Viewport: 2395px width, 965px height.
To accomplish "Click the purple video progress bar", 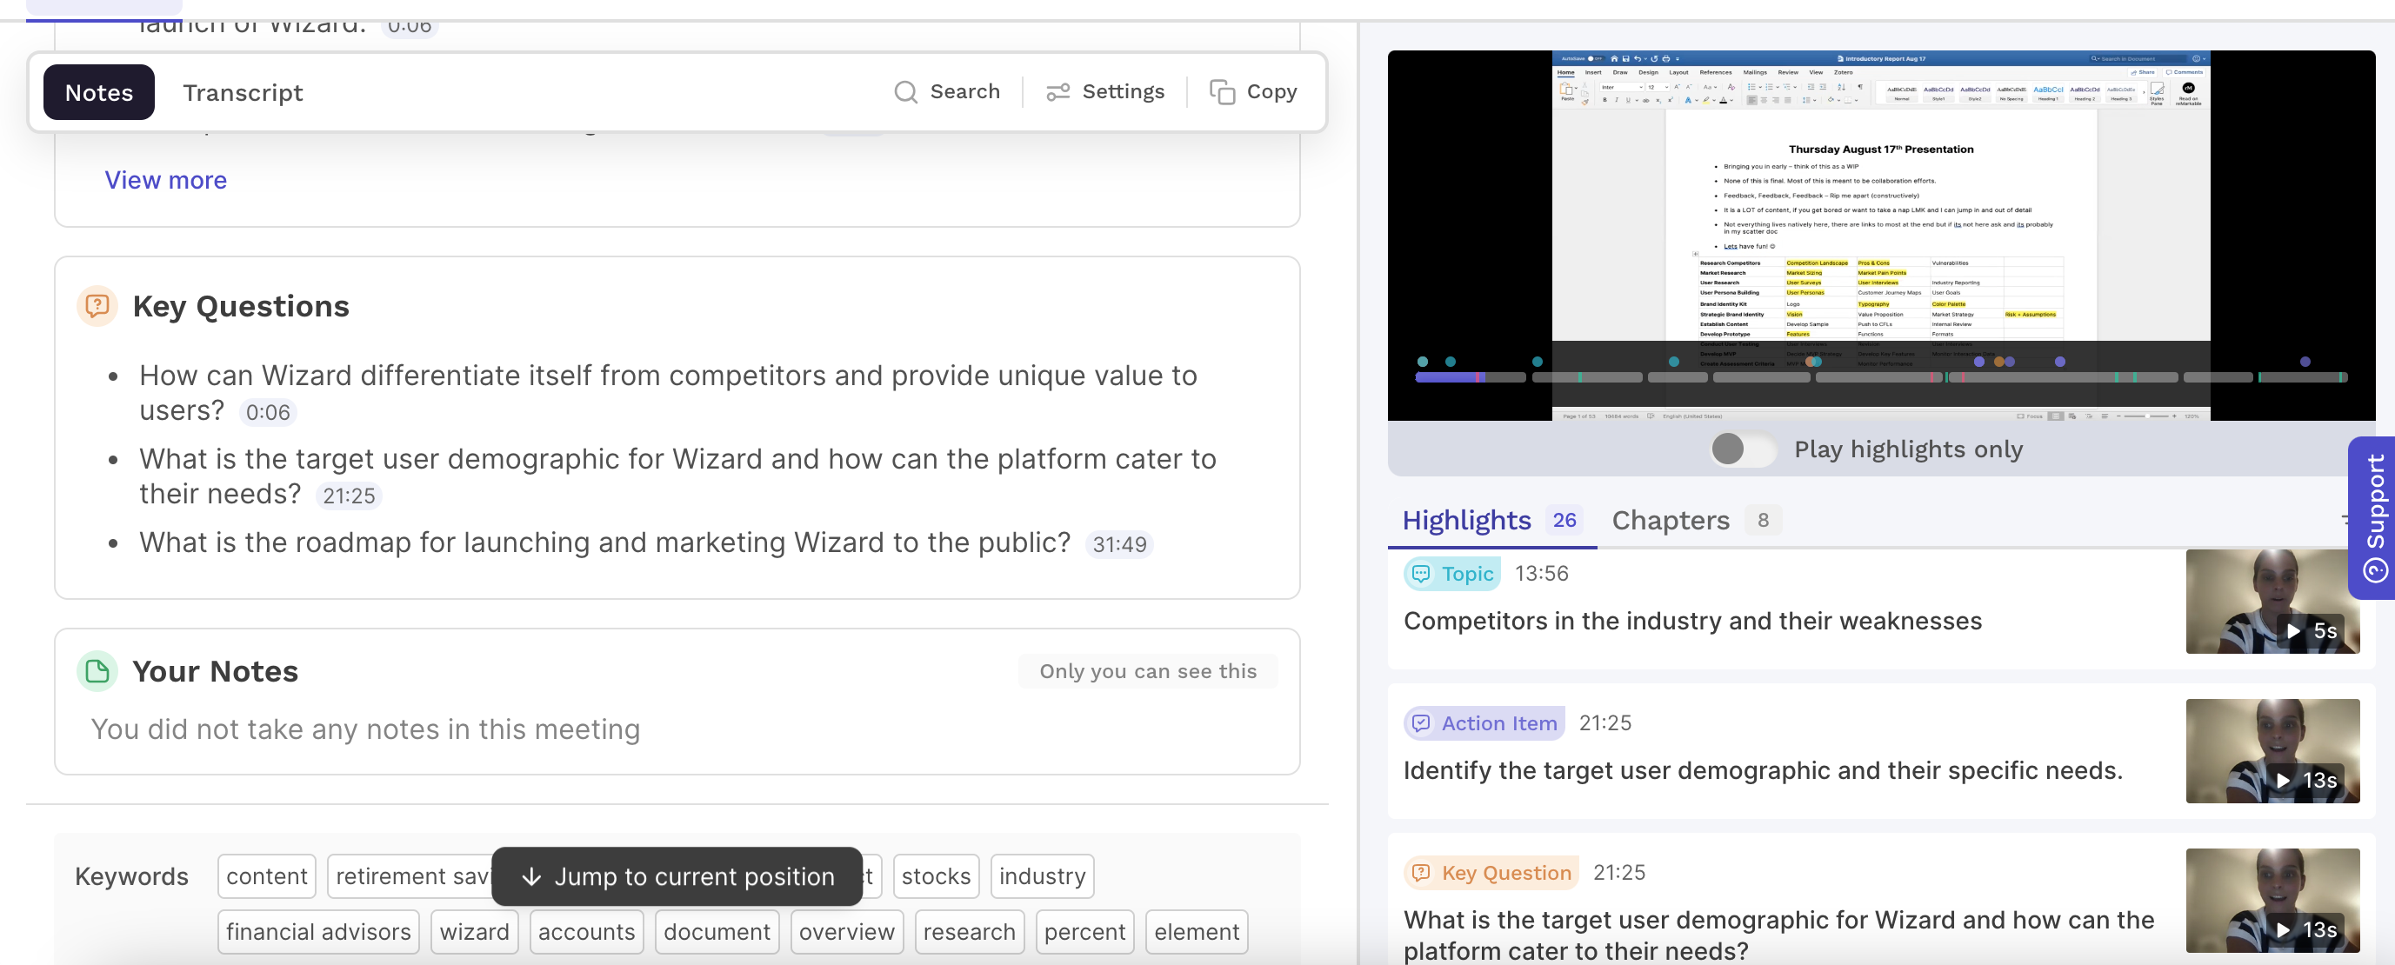I will click(x=1447, y=377).
